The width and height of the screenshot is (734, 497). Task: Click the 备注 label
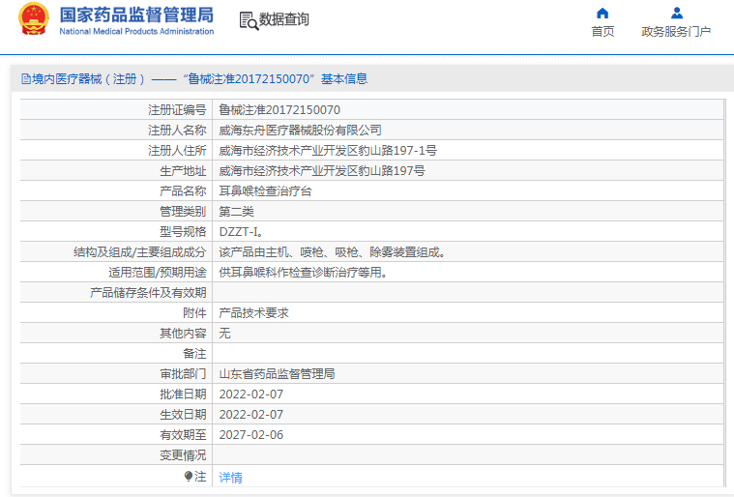pos(194,354)
